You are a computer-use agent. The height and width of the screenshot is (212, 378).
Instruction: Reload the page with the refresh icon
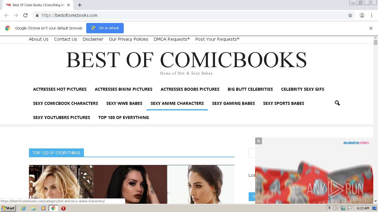coord(25,15)
